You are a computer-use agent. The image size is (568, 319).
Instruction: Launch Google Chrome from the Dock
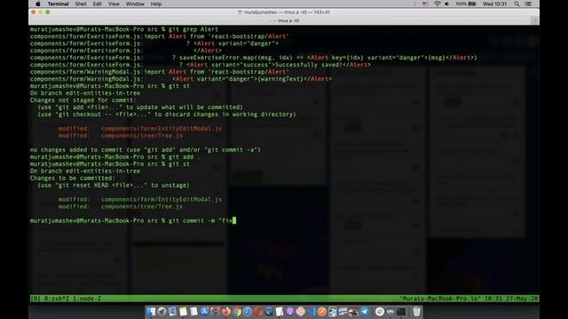(x=237, y=311)
